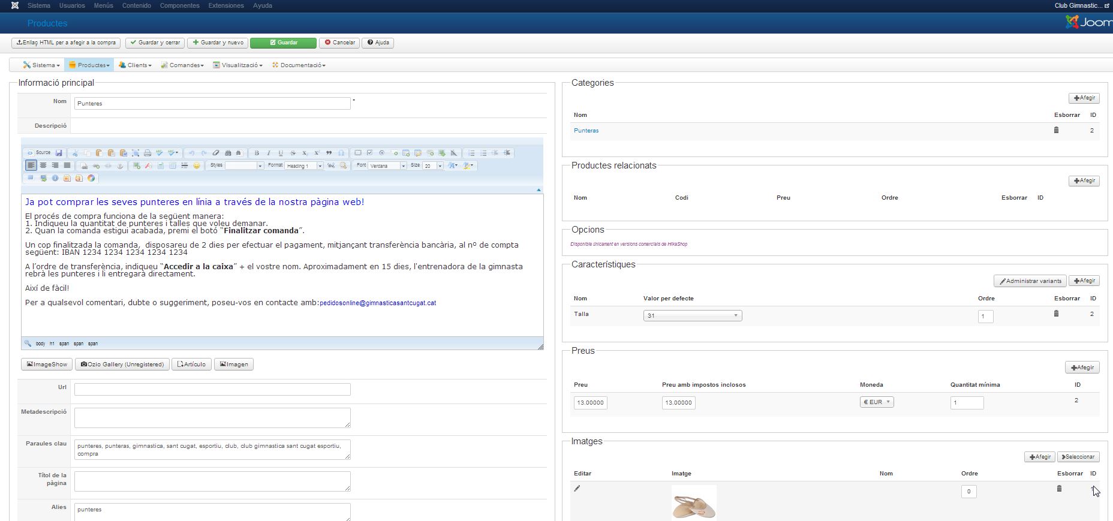Click the Punteras category link

tap(586, 131)
